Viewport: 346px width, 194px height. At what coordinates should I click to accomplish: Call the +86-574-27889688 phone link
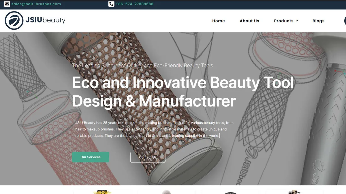[x=134, y=4]
